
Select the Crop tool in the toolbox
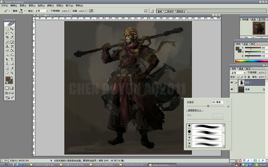(x=7, y=37)
